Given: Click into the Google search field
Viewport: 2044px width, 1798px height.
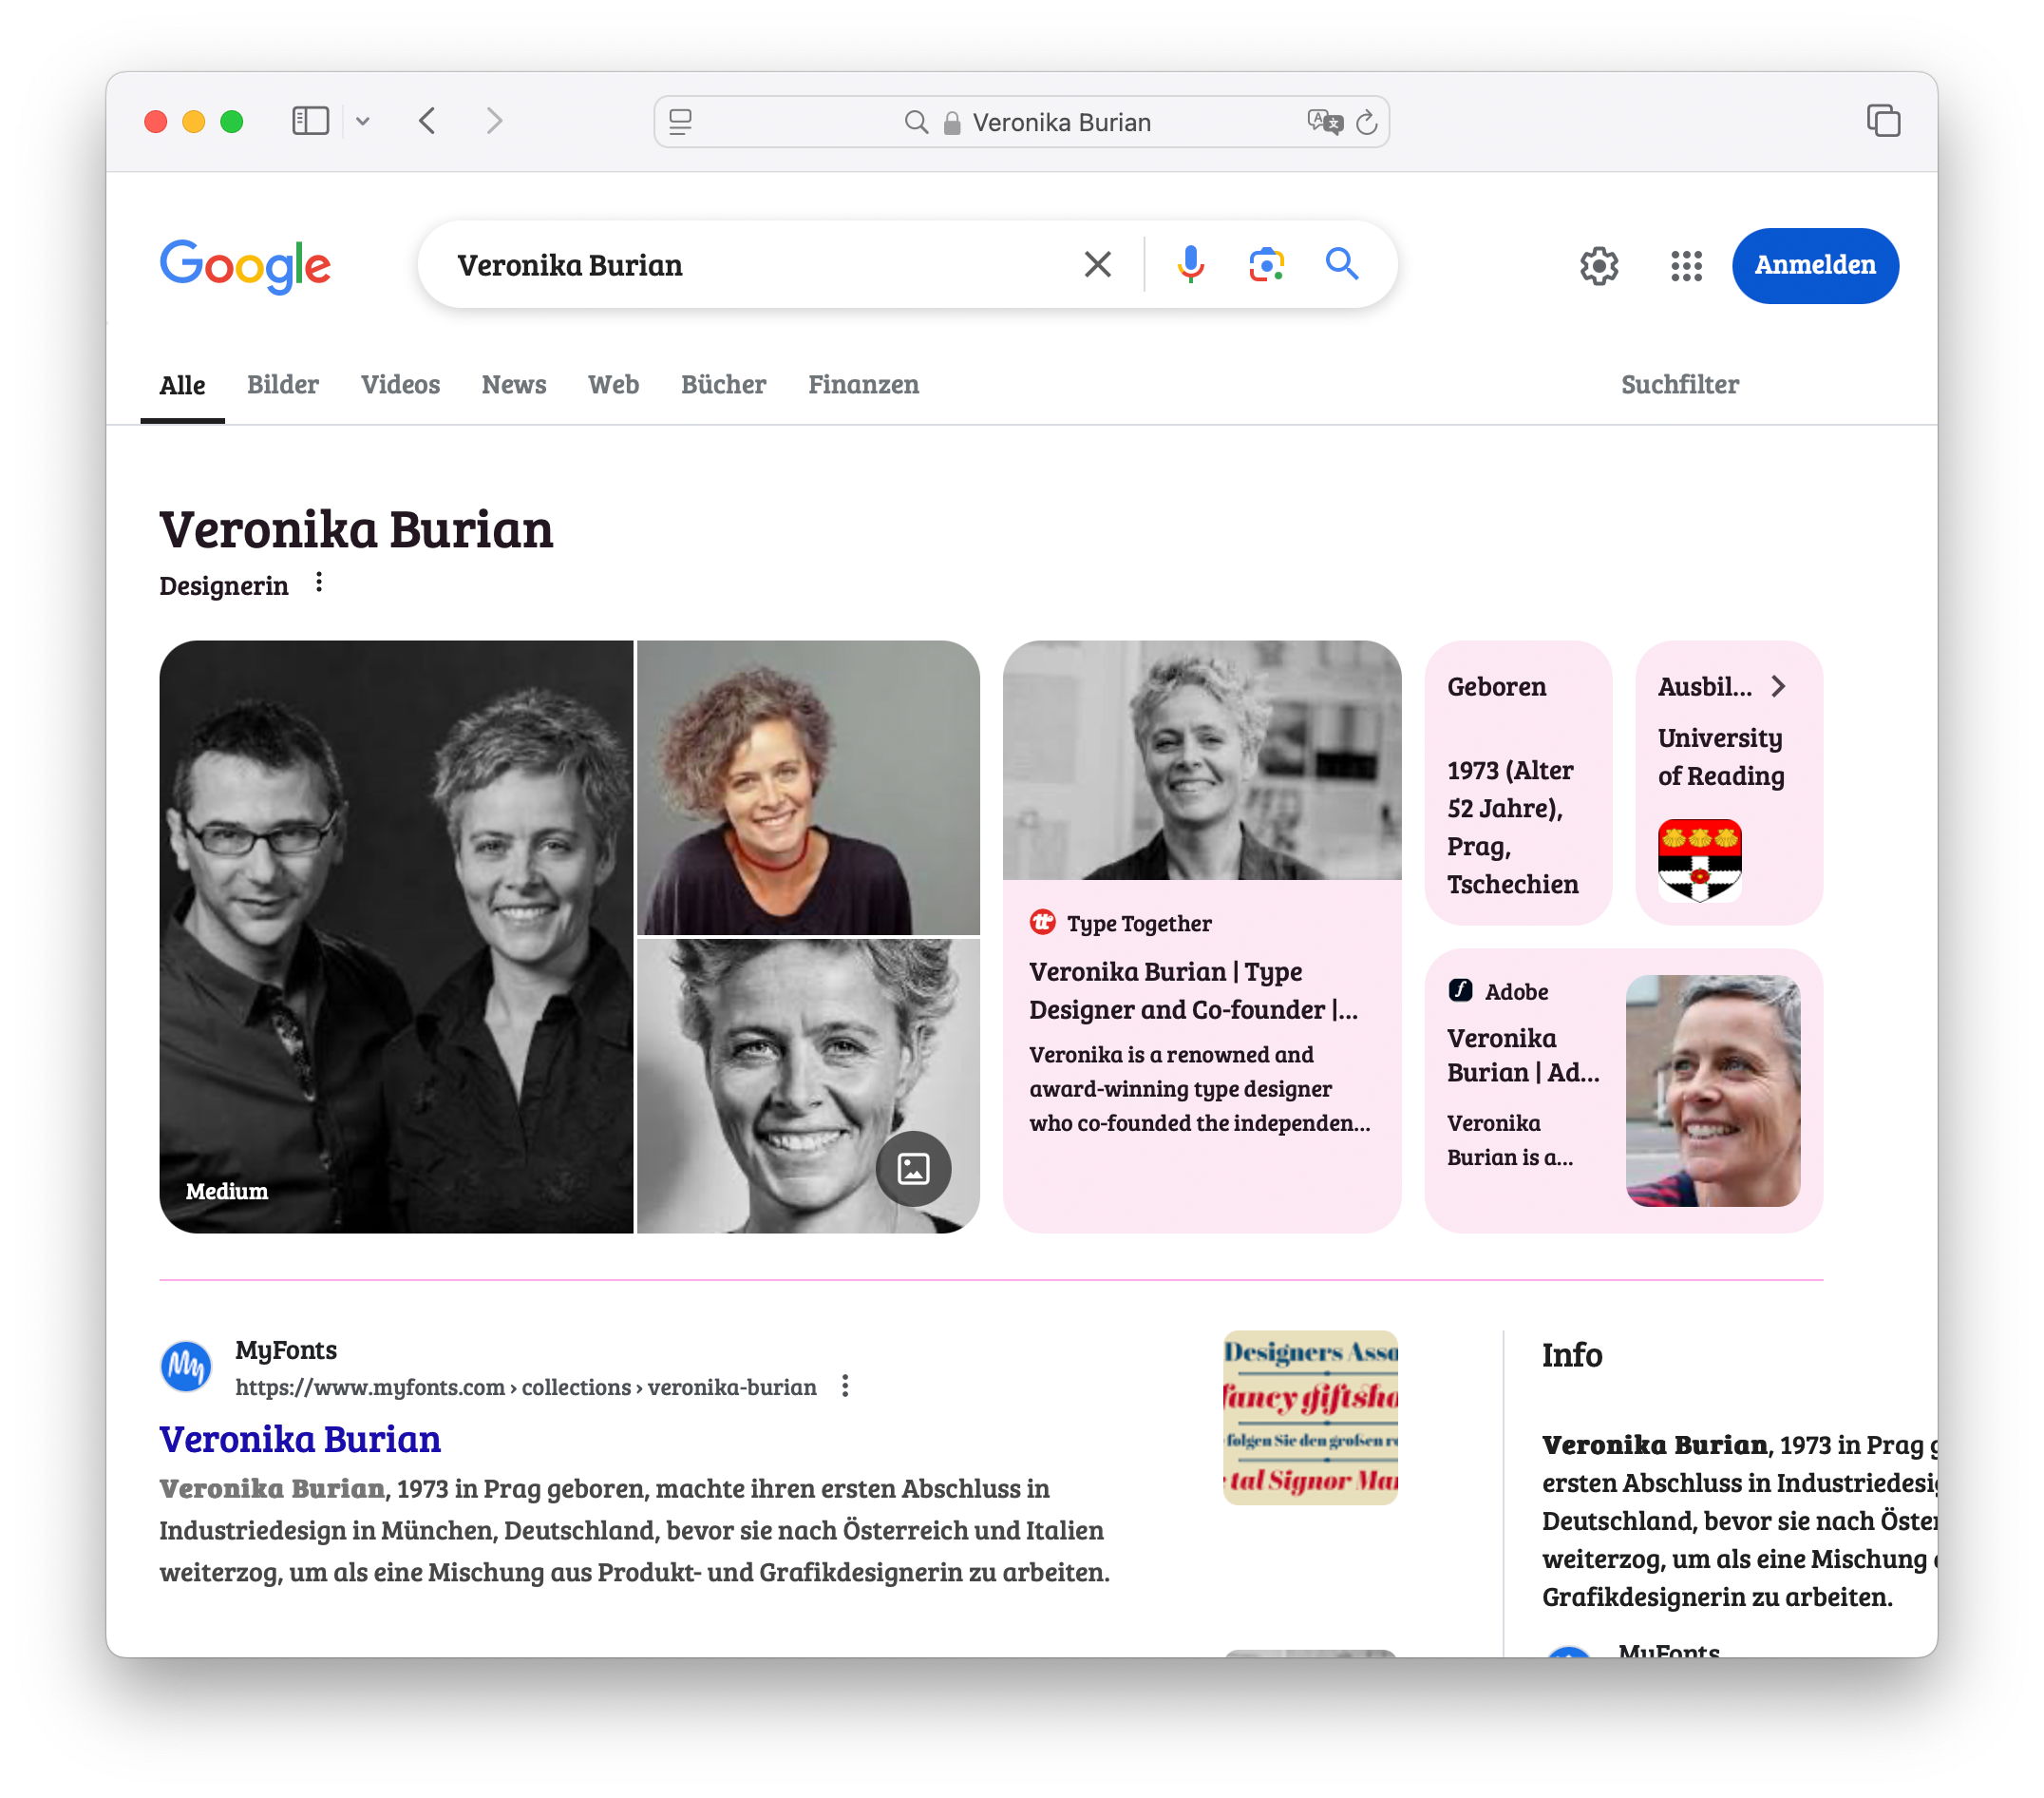Looking at the screenshot, I should [x=760, y=265].
